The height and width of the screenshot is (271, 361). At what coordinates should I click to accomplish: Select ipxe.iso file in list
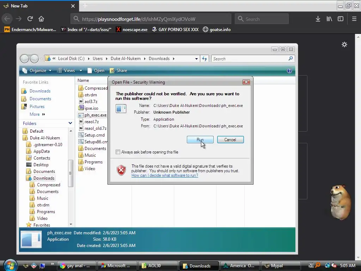pyautogui.click(x=91, y=108)
